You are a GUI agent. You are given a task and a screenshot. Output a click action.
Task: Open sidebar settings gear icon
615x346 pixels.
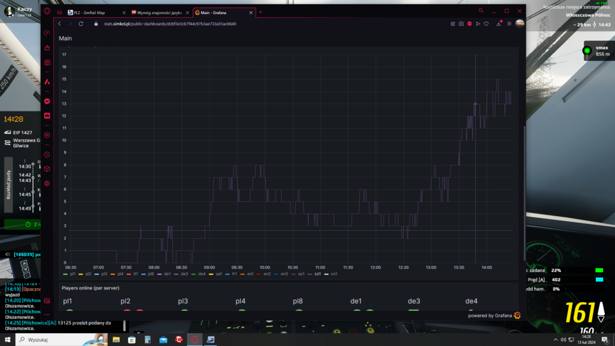(47, 183)
